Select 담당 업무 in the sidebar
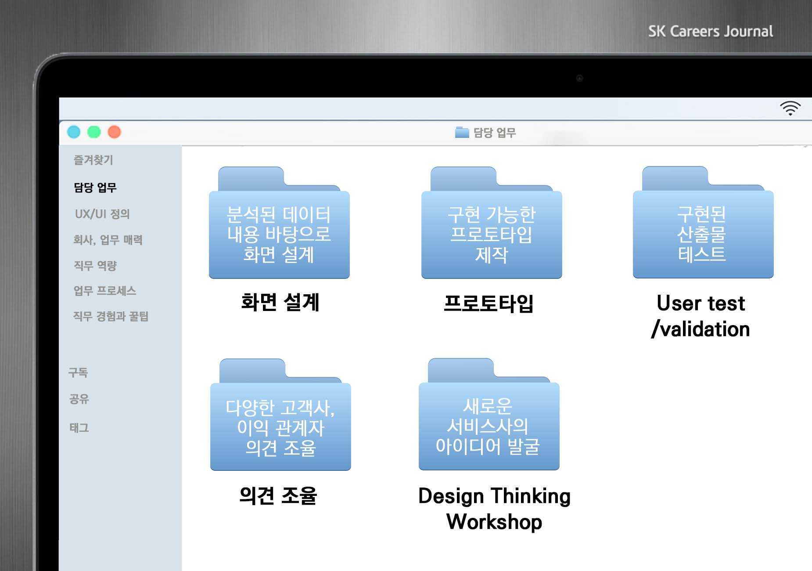The image size is (812, 571). pos(95,188)
